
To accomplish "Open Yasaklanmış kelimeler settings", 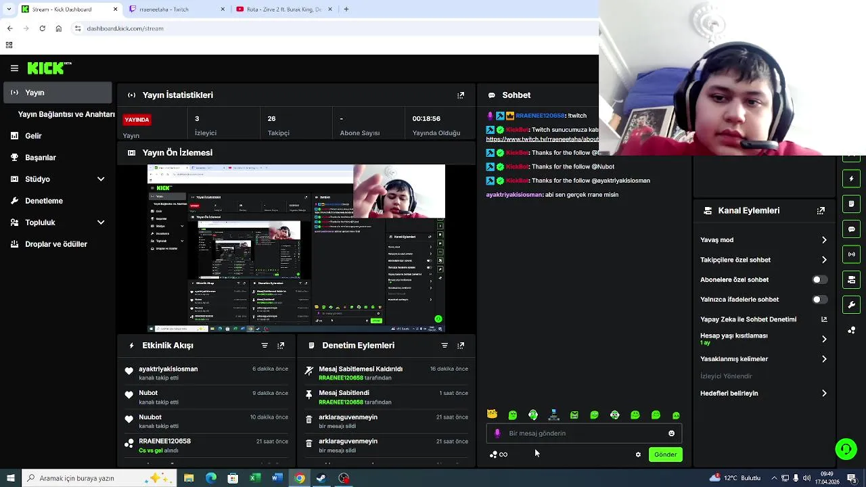I will coord(763,359).
